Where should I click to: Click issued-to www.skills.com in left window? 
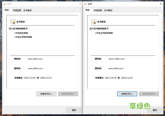(x=35, y=59)
